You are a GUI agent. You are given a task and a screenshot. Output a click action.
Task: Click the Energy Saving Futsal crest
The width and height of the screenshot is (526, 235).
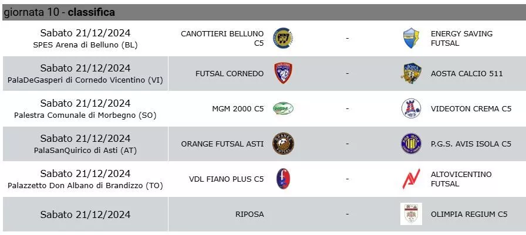tap(411, 38)
